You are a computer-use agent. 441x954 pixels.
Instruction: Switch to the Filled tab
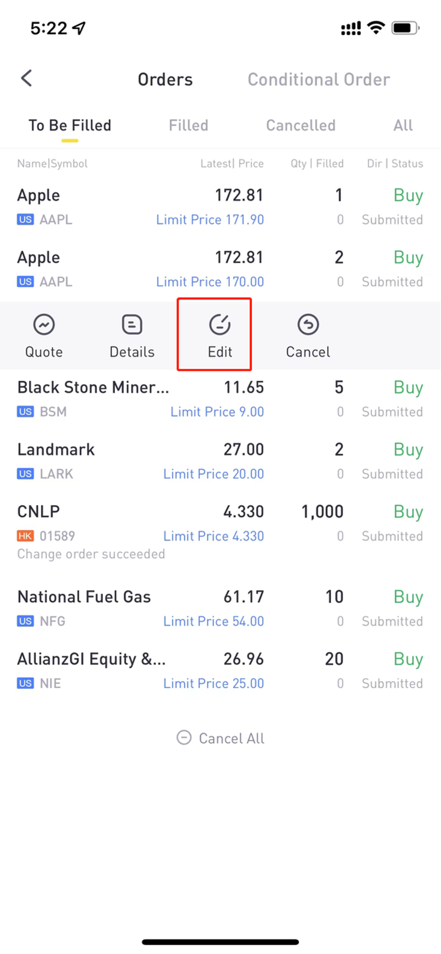[188, 125]
